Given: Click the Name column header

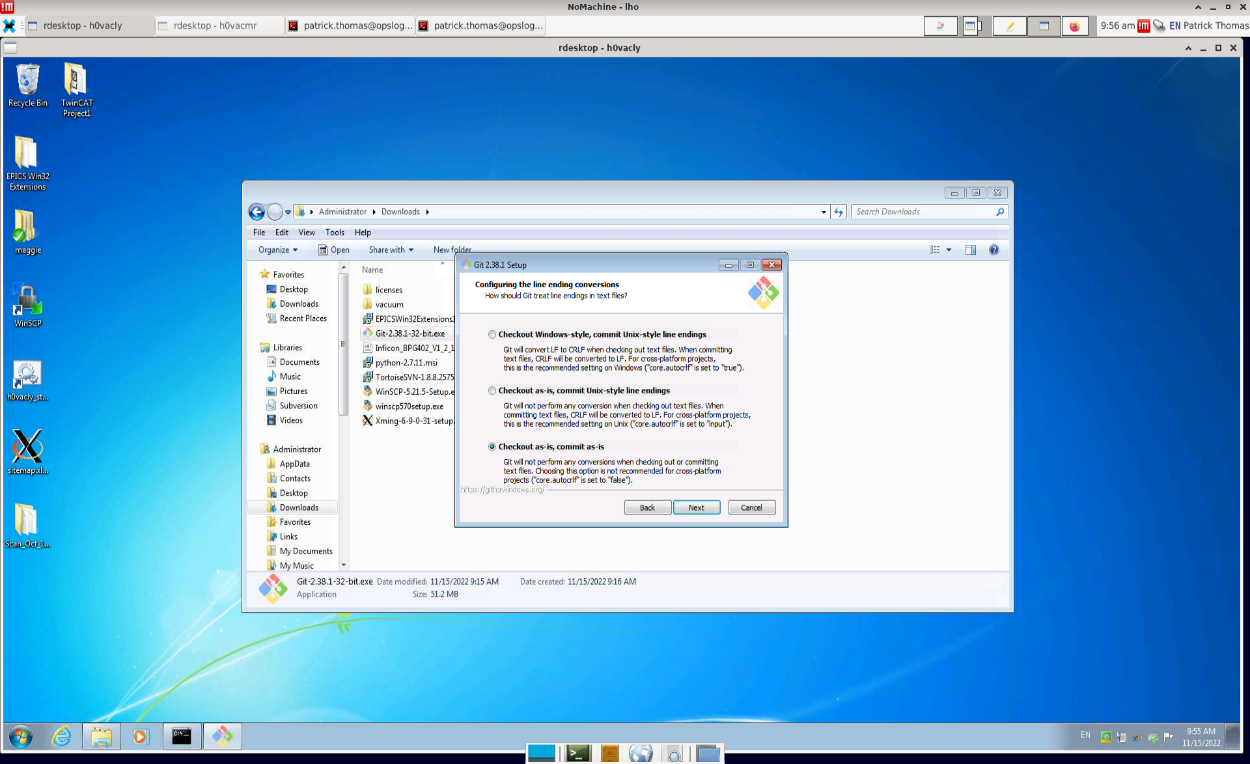Looking at the screenshot, I should [372, 270].
